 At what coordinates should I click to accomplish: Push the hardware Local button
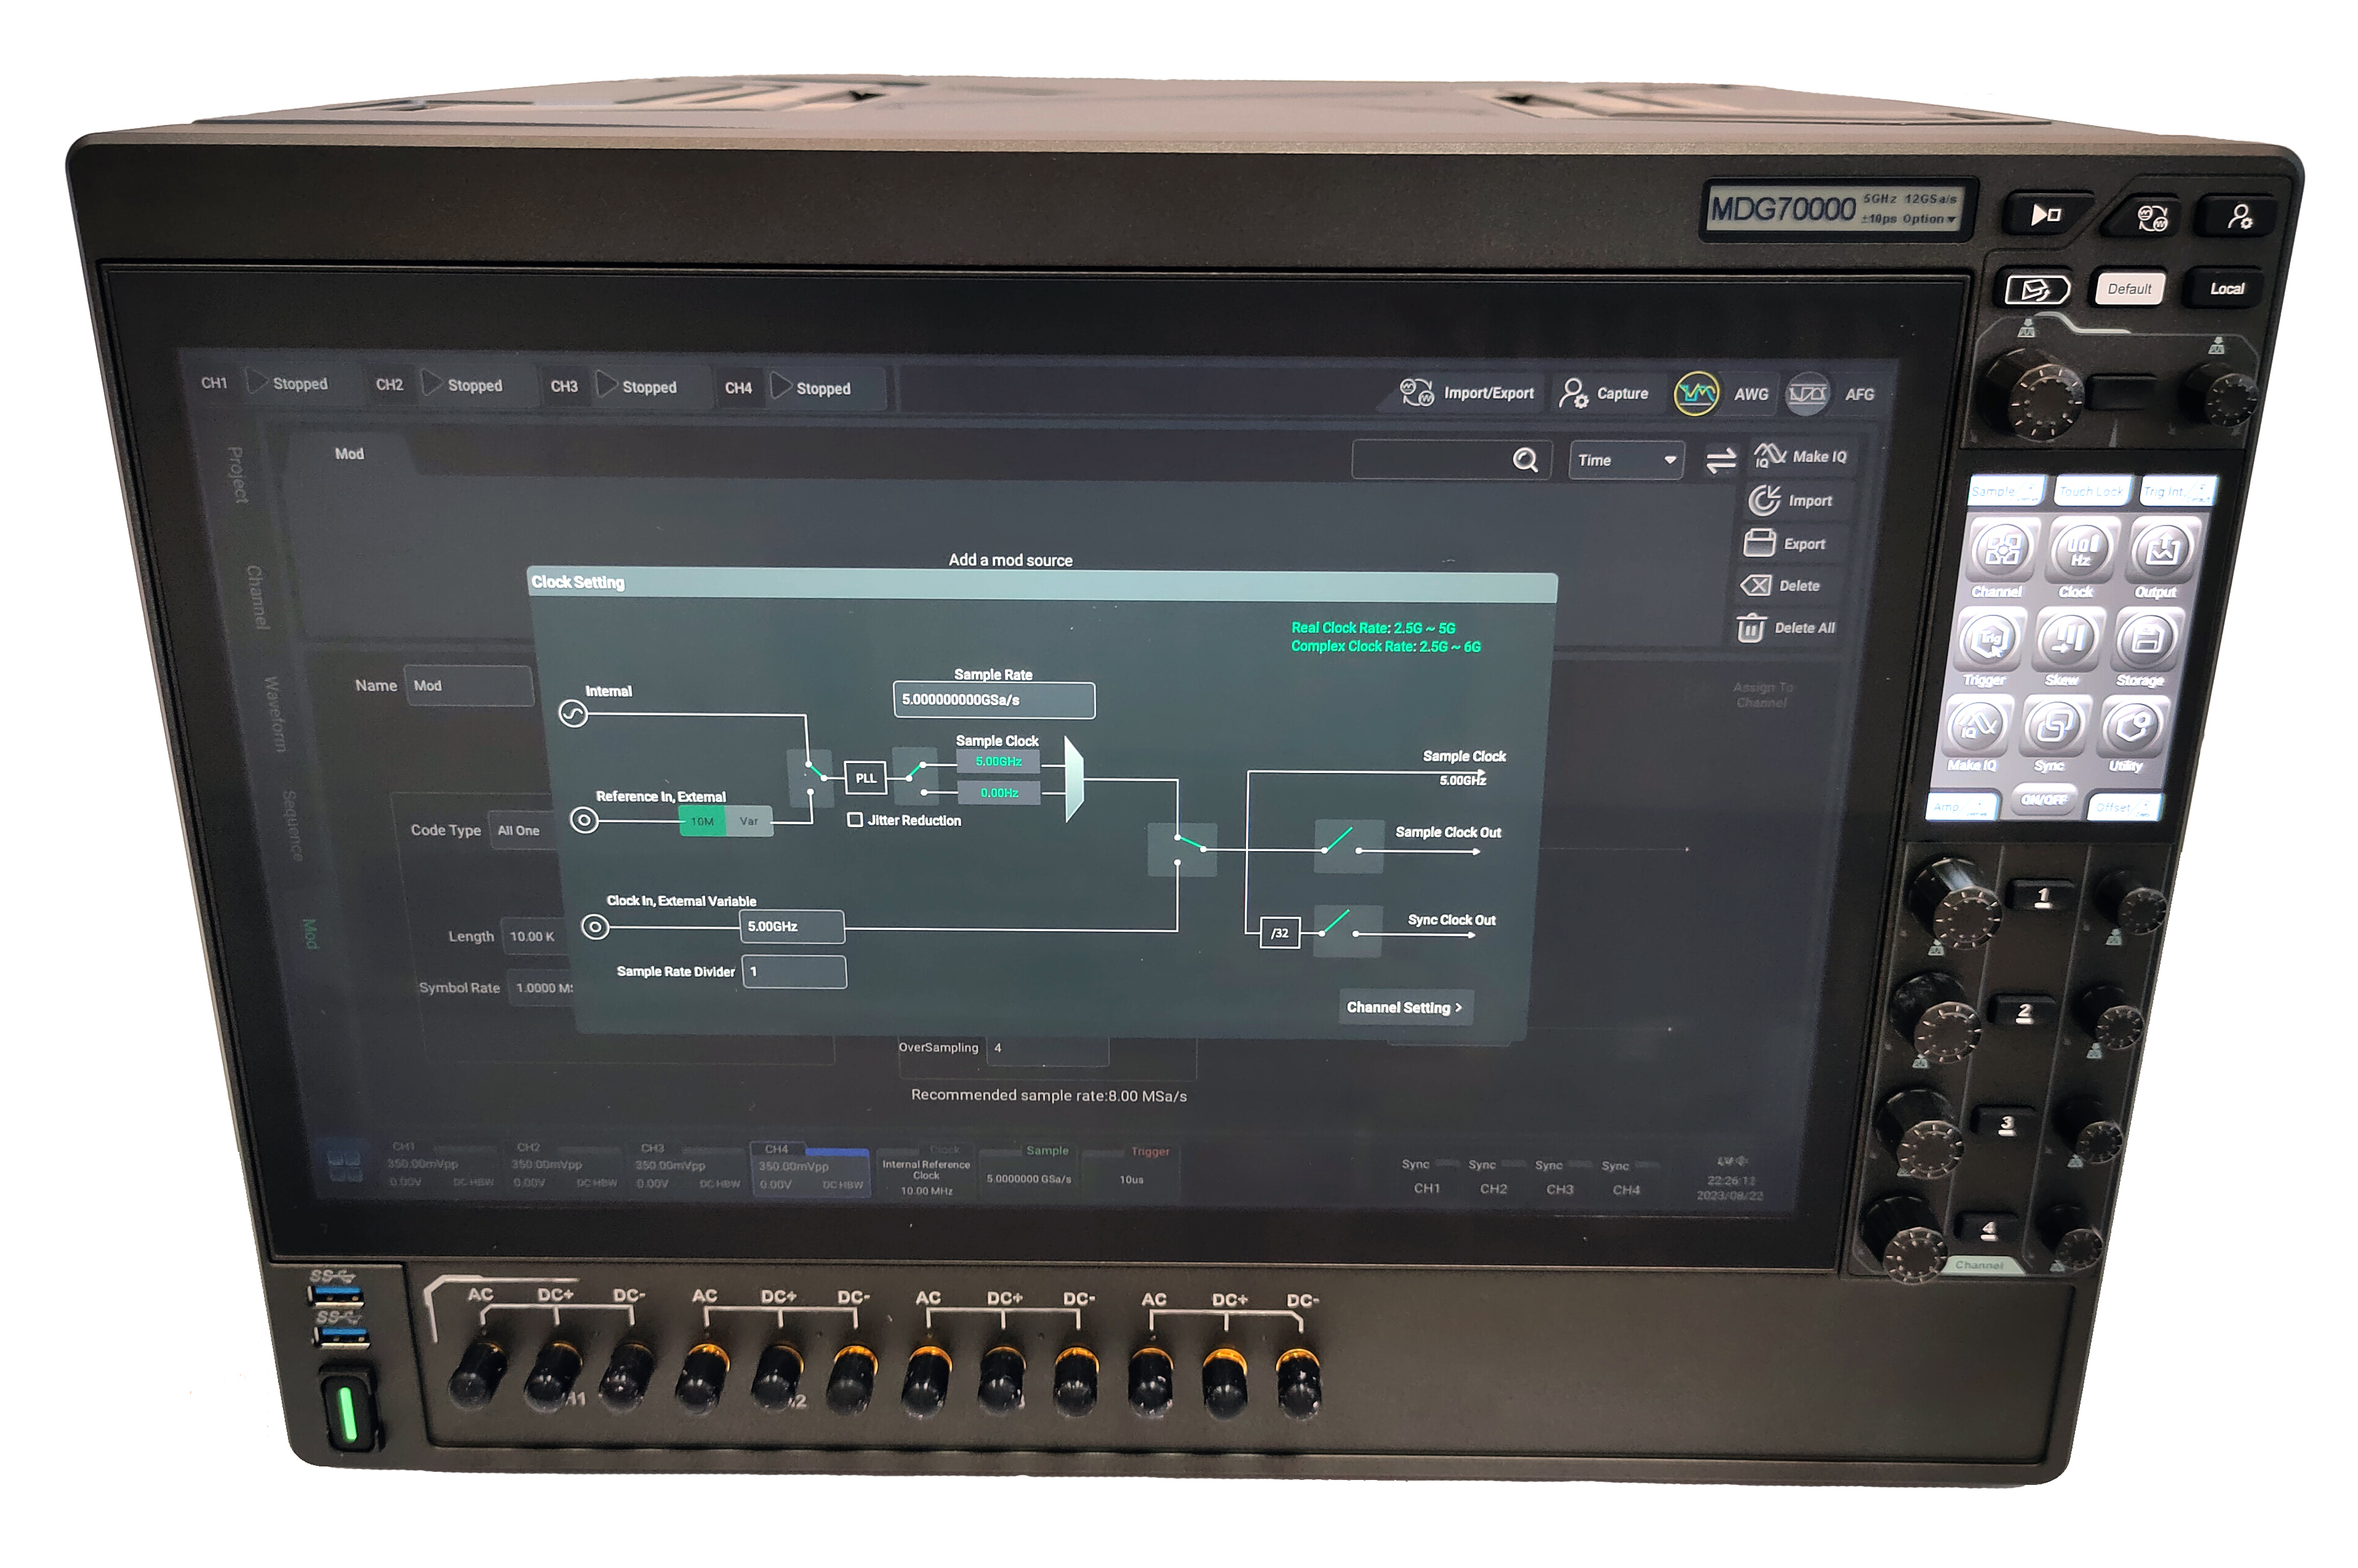coord(2226,289)
